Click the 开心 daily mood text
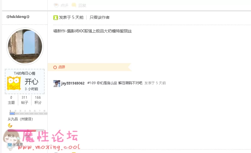The height and width of the screenshot is (153, 251). tap(31, 82)
